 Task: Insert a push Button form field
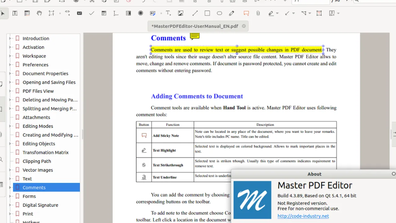[x=80, y=13]
